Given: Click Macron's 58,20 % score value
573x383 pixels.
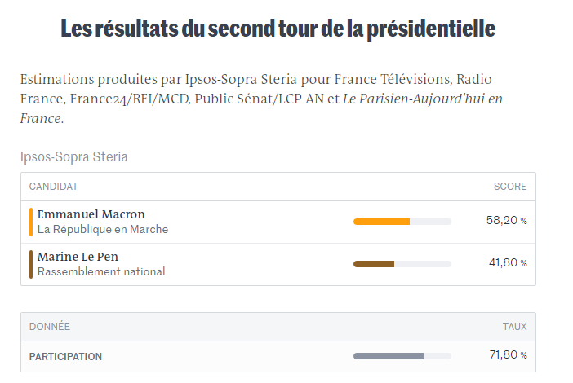Looking at the screenshot, I should (x=506, y=222).
